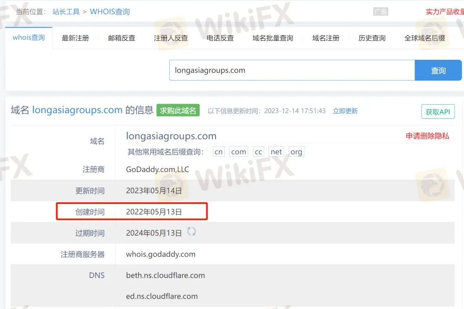Click the update date 2023年05月14日
The height and width of the screenshot is (309, 464).
tap(154, 191)
